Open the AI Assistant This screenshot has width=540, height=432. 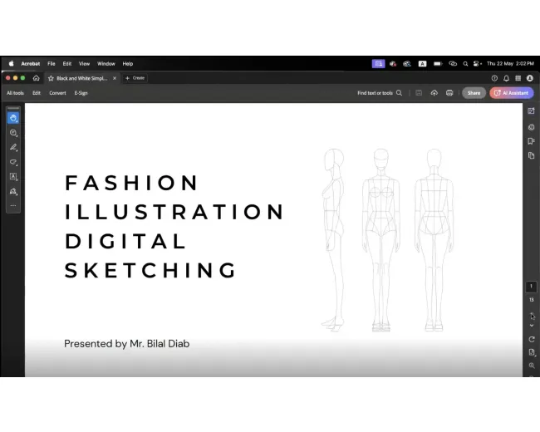click(x=512, y=93)
